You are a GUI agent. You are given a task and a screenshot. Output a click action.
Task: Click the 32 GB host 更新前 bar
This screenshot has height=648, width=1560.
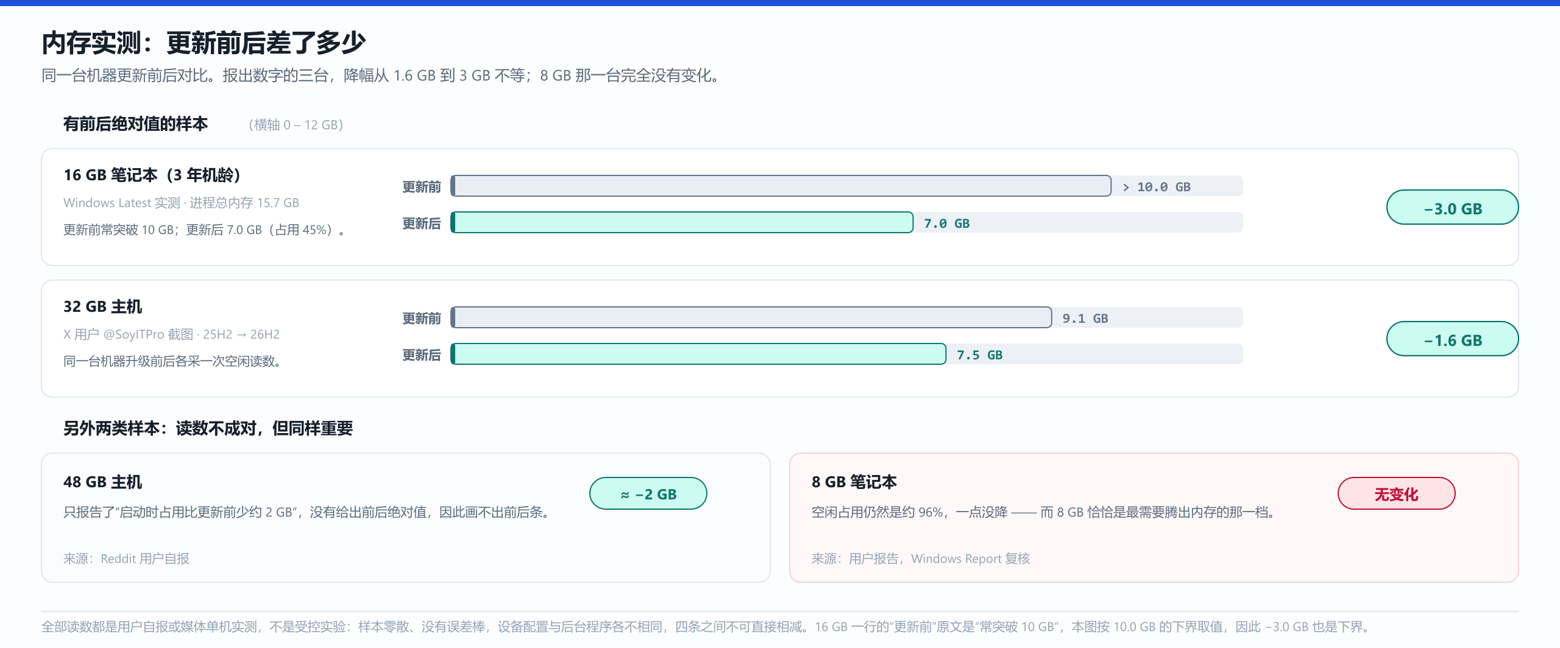pyautogui.click(x=751, y=317)
